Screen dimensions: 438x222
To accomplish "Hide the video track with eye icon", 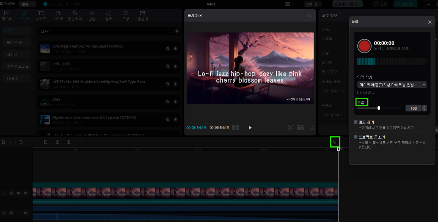I will [18, 193].
